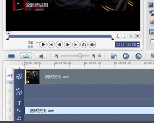The height and width of the screenshot is (123, 154).
Task: Switch to Project playback mode (项目)
Action: pos(30,42)
